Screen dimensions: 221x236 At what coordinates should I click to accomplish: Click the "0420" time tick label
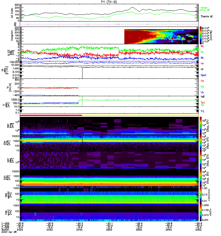point(50,230)
